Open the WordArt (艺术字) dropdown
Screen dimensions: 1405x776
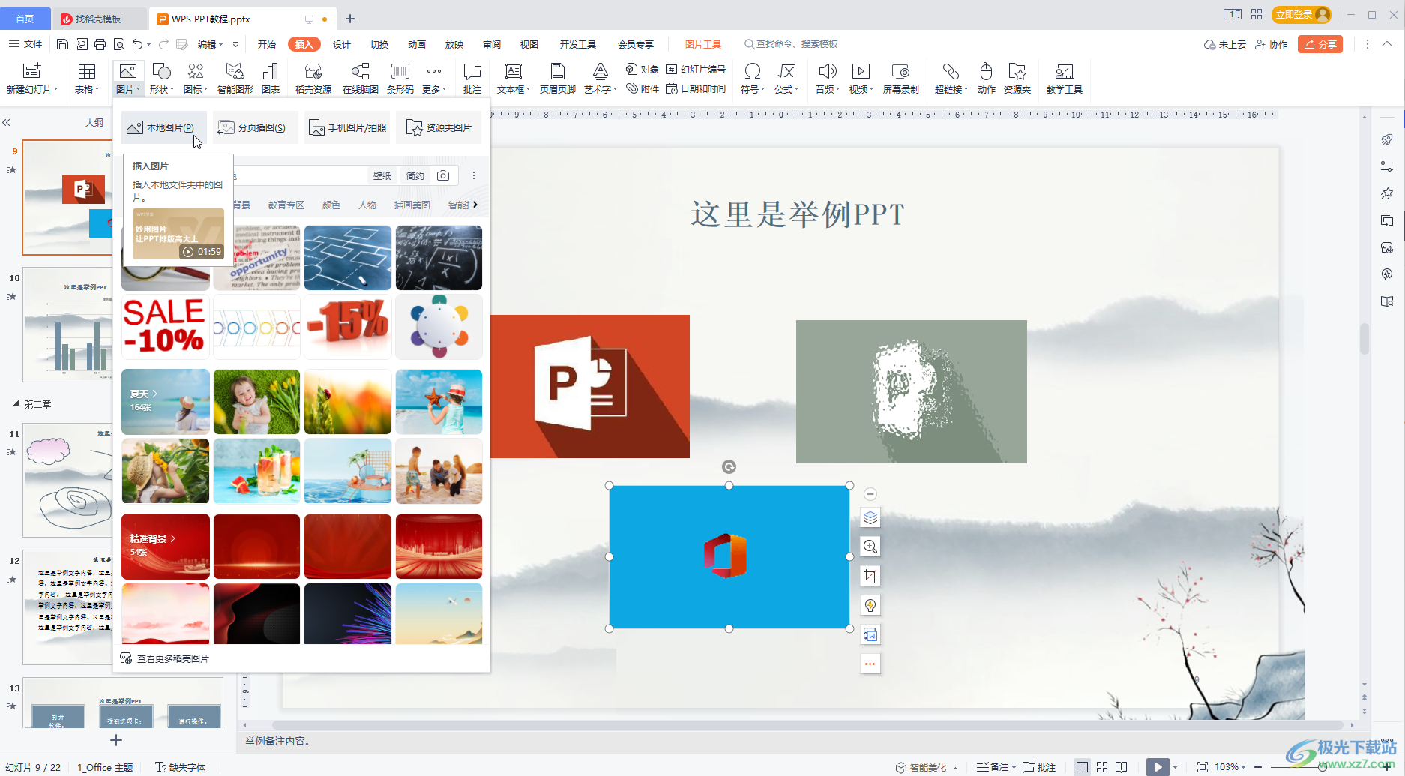coord(601,89)
